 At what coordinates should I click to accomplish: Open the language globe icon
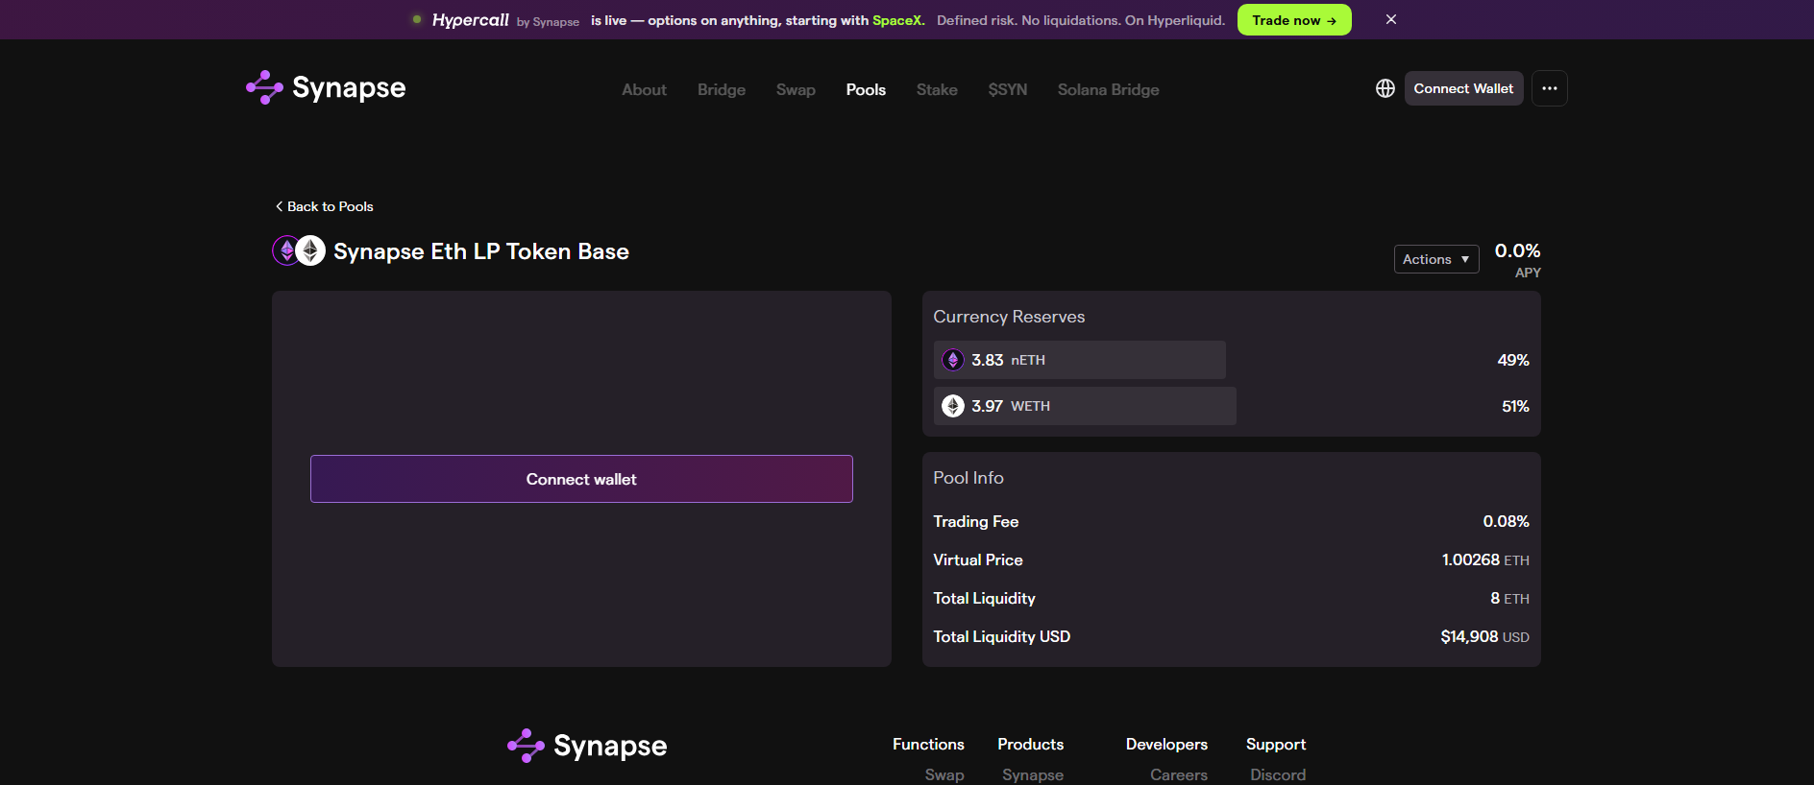(1385, 88)
